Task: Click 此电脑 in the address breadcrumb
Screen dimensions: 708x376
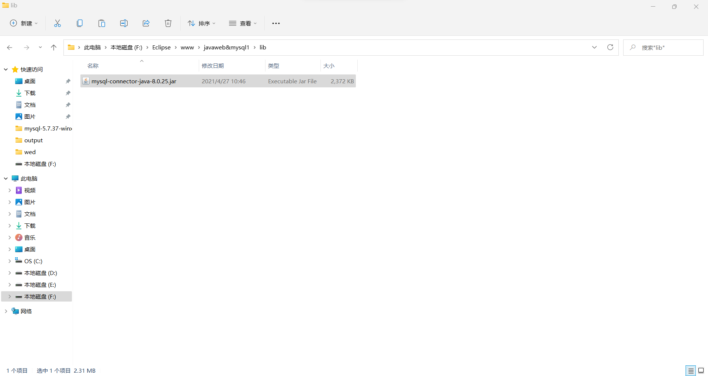Action: [92, 47]
